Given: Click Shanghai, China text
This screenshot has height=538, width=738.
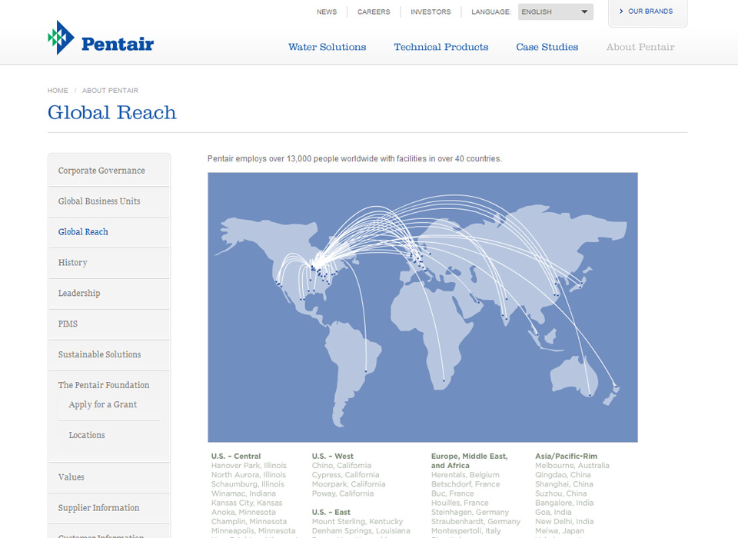Looking at the screenshot, I should click(x=563, y=484).
